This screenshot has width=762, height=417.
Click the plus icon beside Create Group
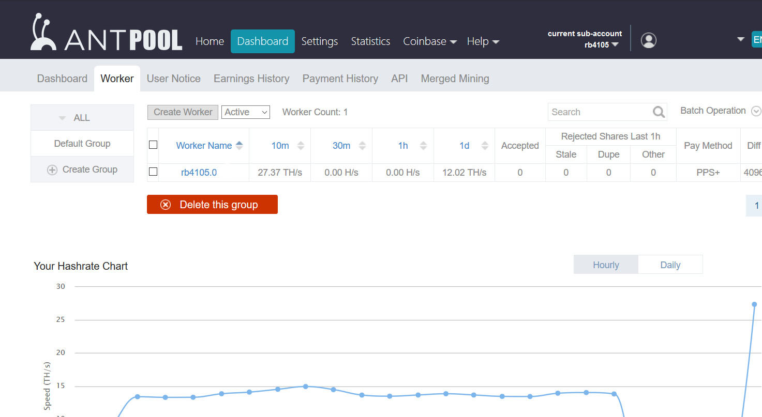(x=52, y=170)
